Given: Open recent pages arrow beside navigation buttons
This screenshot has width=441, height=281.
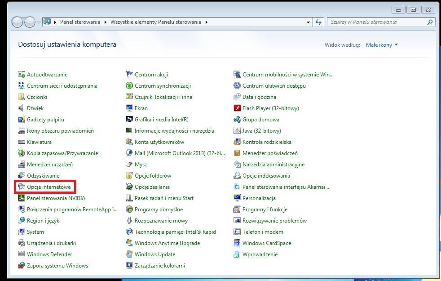Looking at the screenshot, I should (x=39, y=22).
